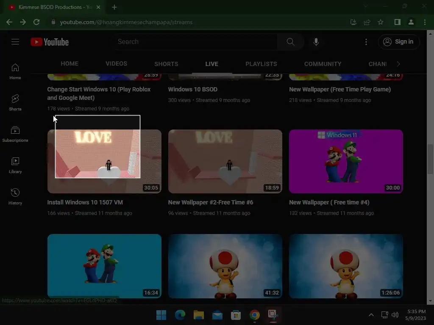Click the search magnifier button
Viewport: 434px width, 325px height.
(x=290, y=42)
